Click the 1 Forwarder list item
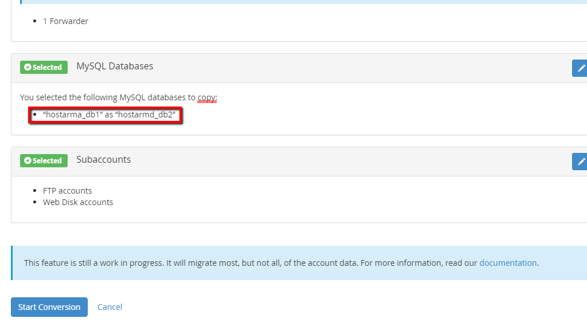 point(65,21)
